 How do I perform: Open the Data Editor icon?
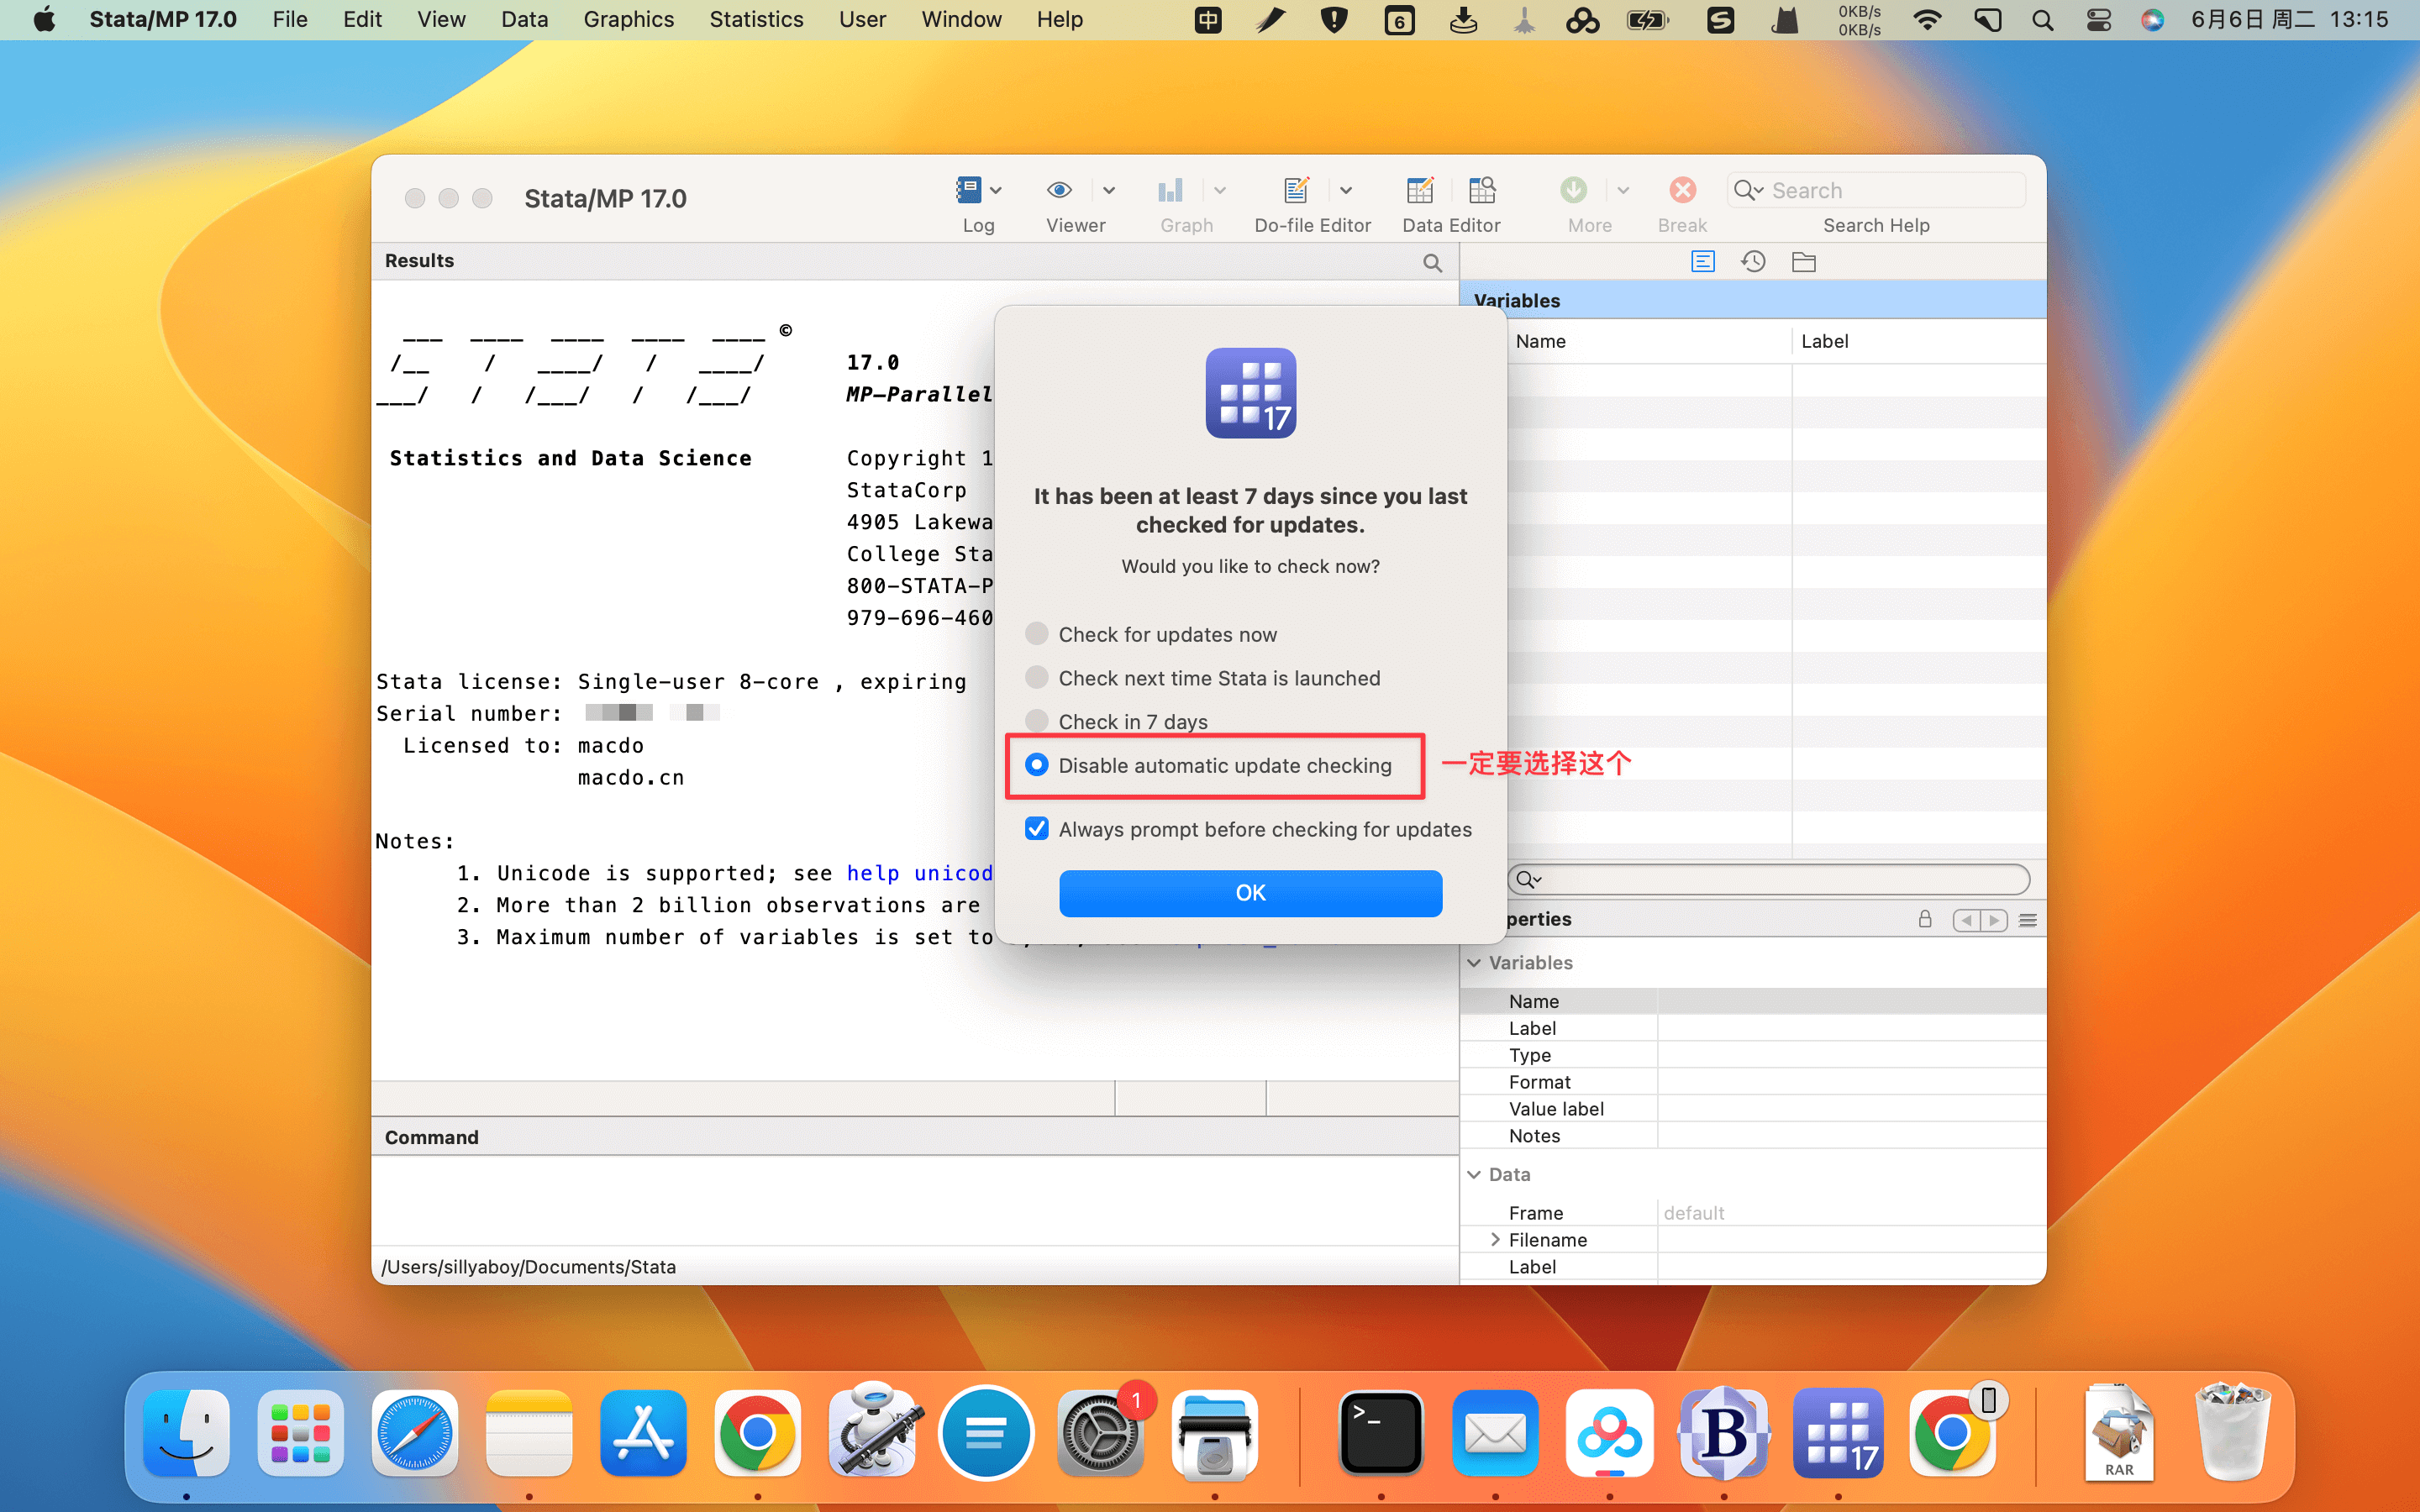(x=1419, y=190)
